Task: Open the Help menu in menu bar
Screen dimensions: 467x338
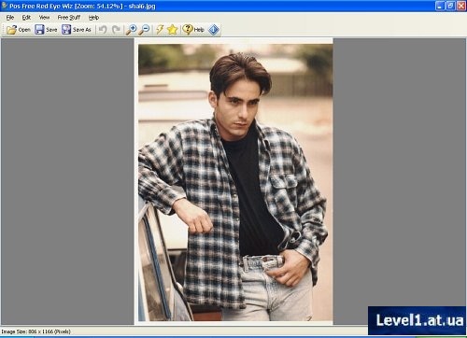Action: click(93, 18)
